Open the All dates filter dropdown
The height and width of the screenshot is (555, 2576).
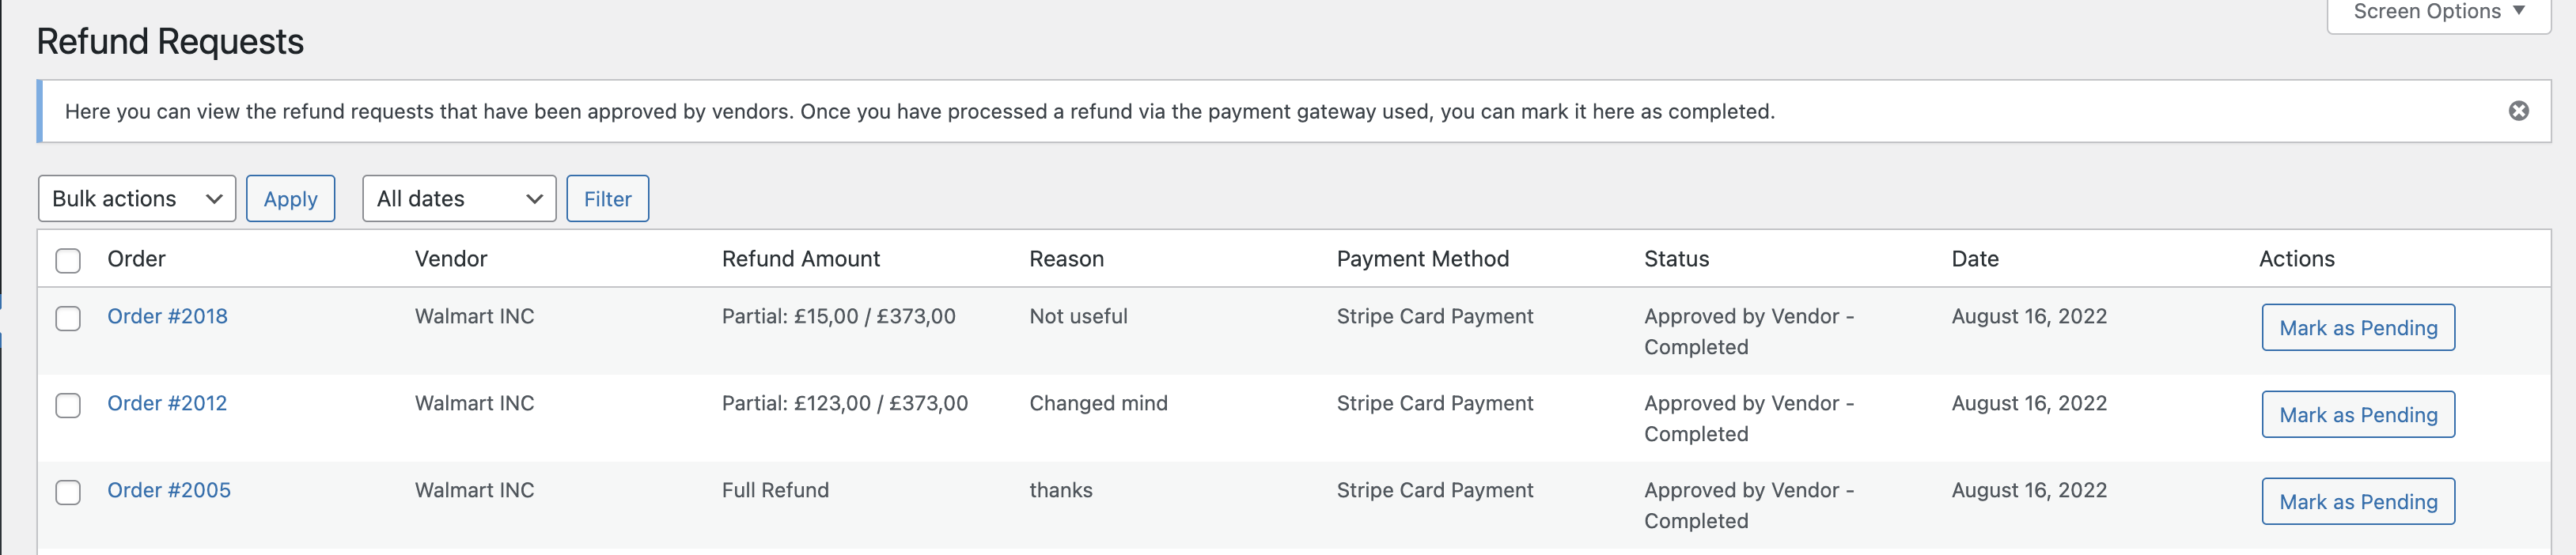(x=459, y=198)
